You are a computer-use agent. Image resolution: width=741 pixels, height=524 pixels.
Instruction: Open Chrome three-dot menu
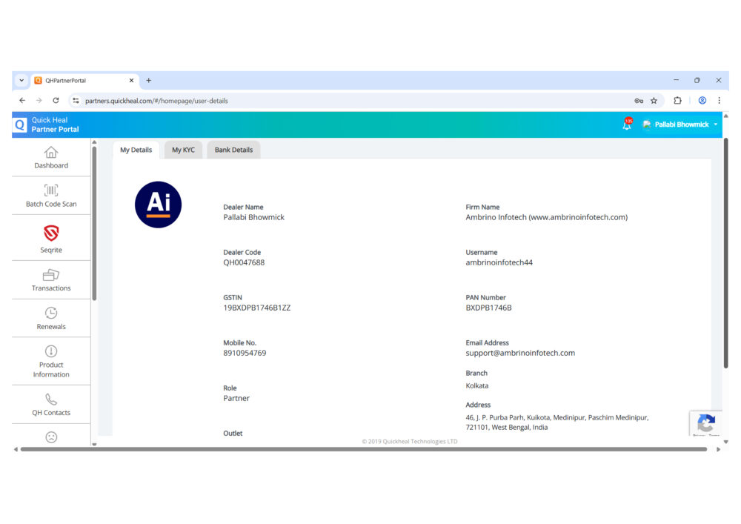[x=719, y=101]
